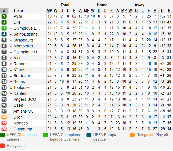
Task: Select the Total section header
Action: tap(65, 5)
